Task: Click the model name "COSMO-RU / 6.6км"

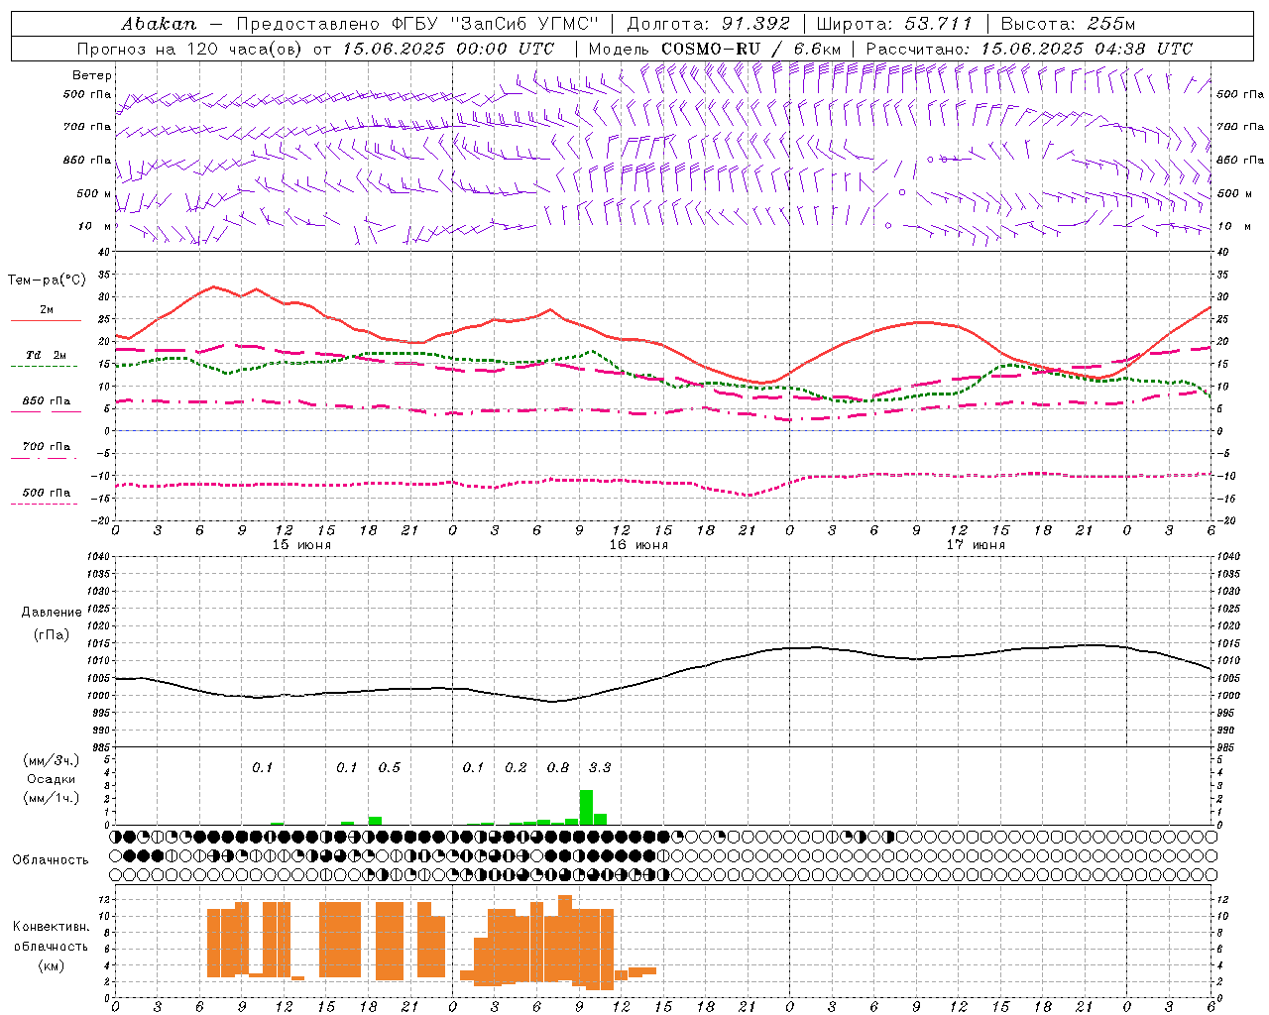Action: 750,49
